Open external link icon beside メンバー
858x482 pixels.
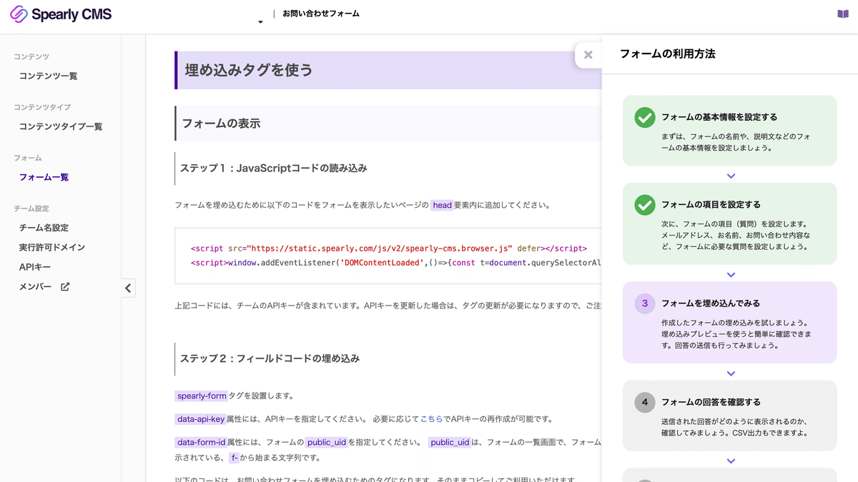(65, 287)
